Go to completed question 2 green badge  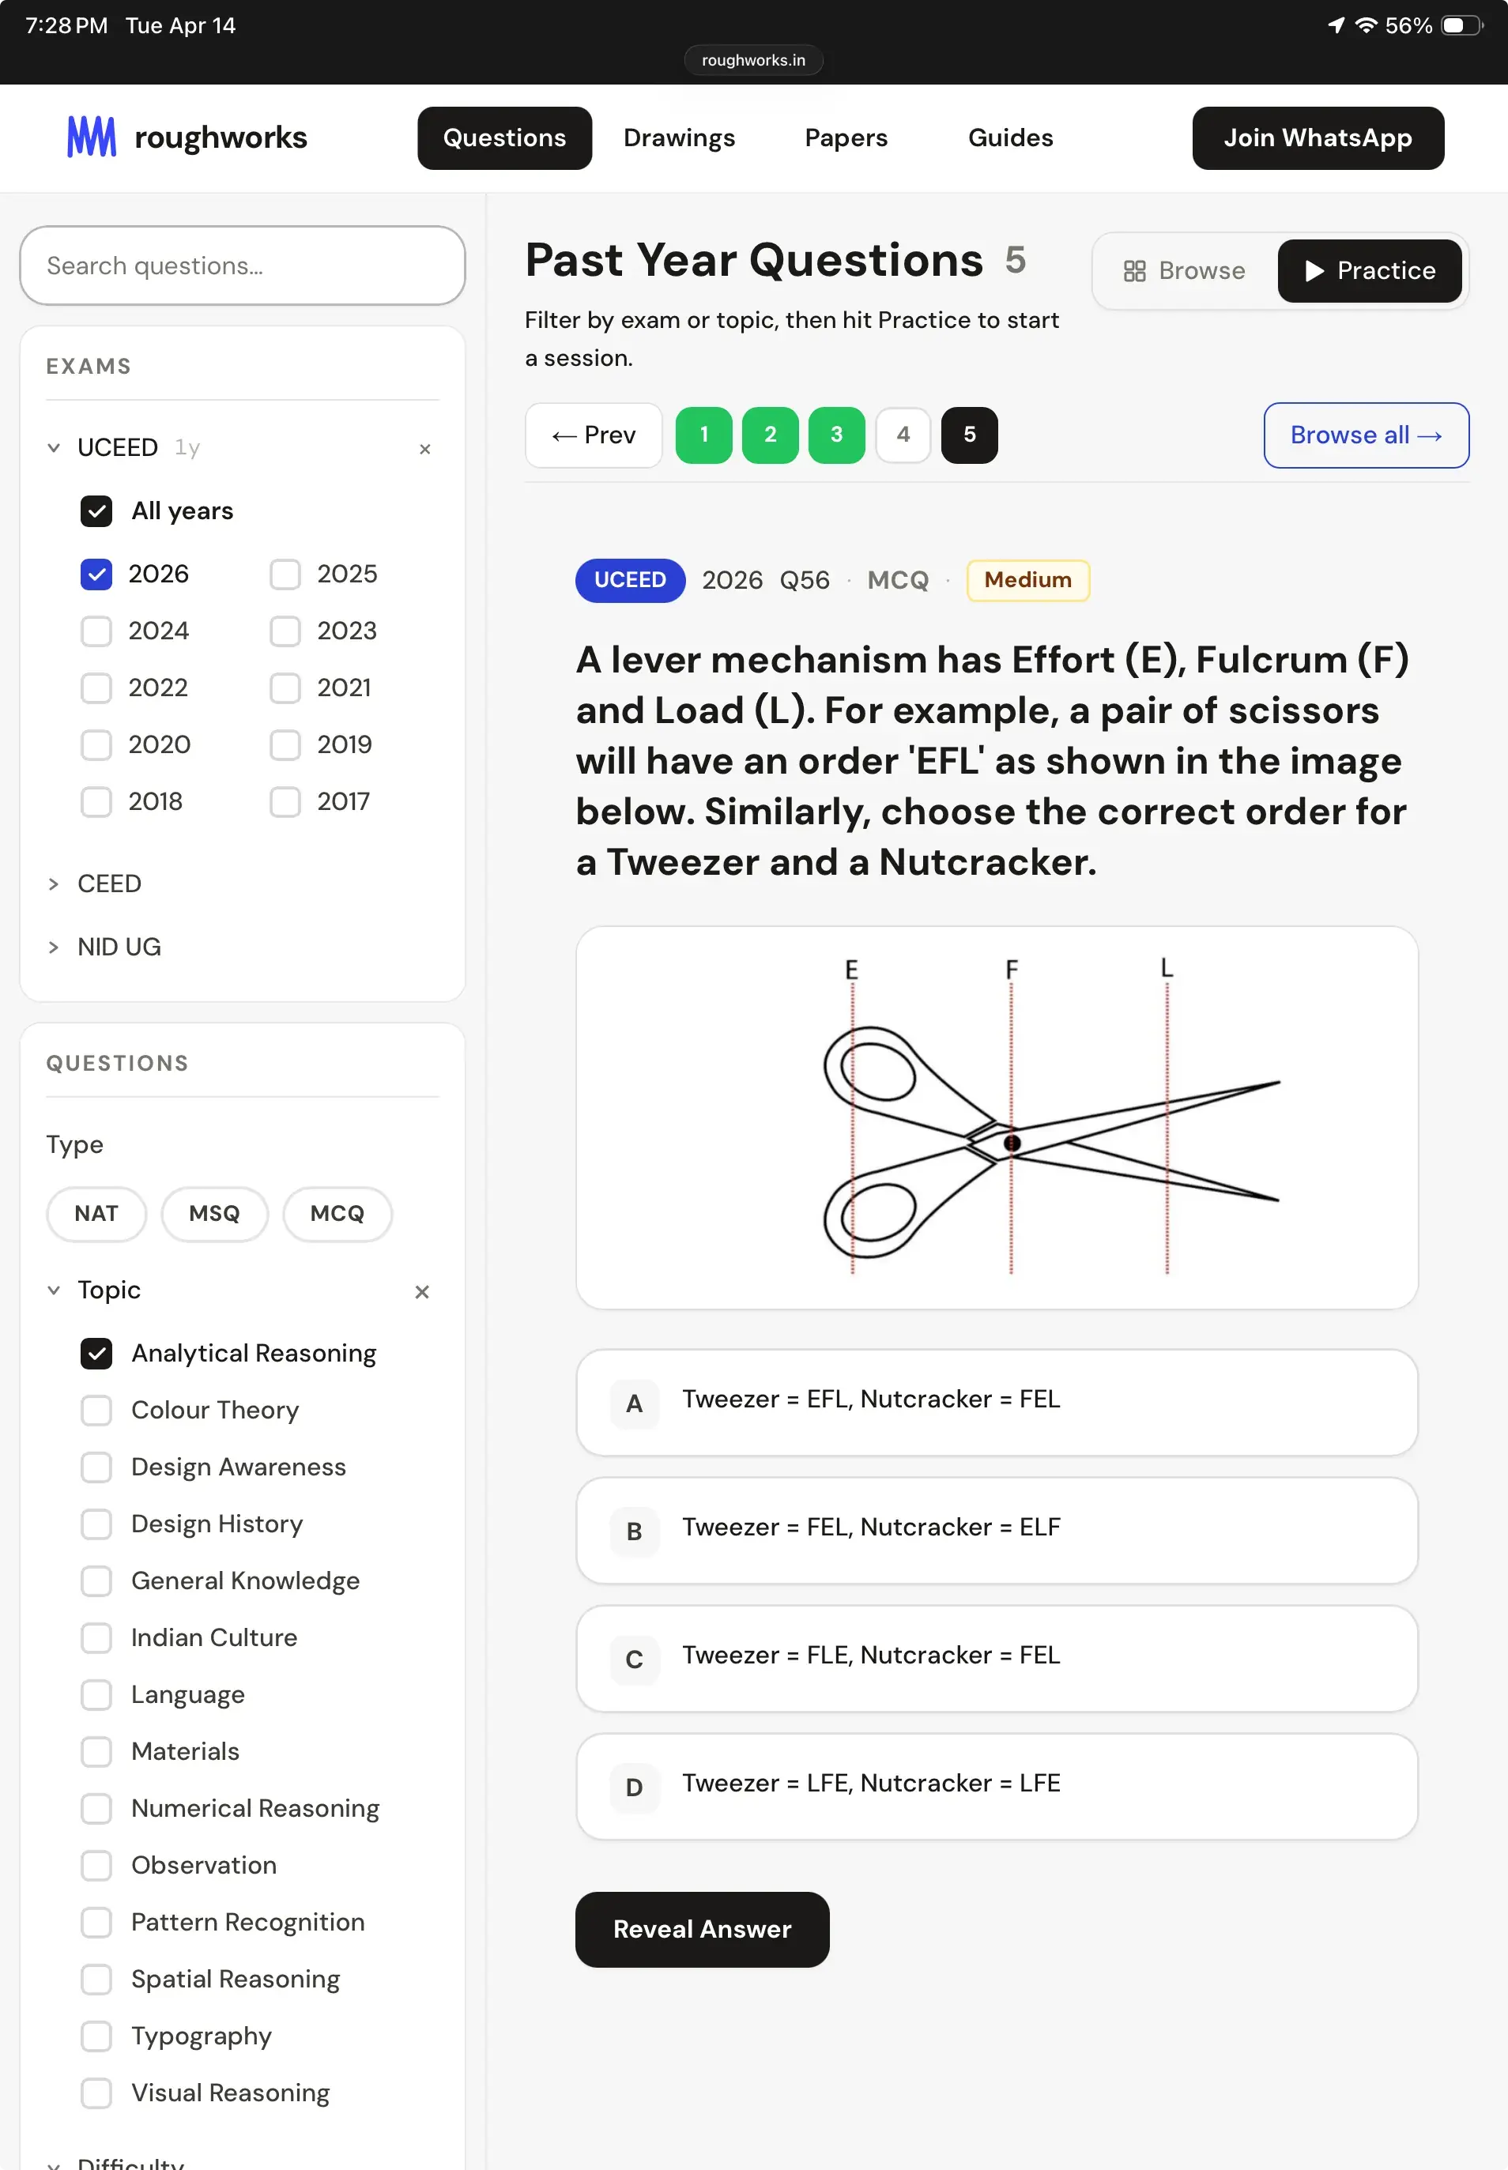pyautogui.click(x=770, y=435)
